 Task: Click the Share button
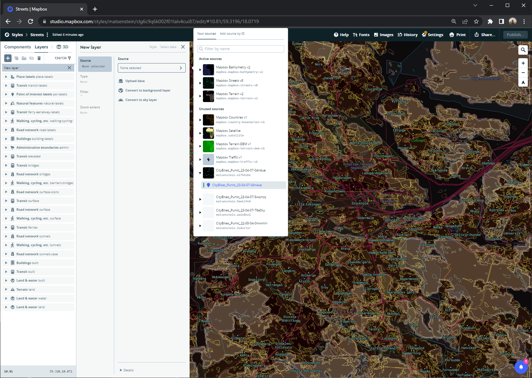click(x=485, y=35)
